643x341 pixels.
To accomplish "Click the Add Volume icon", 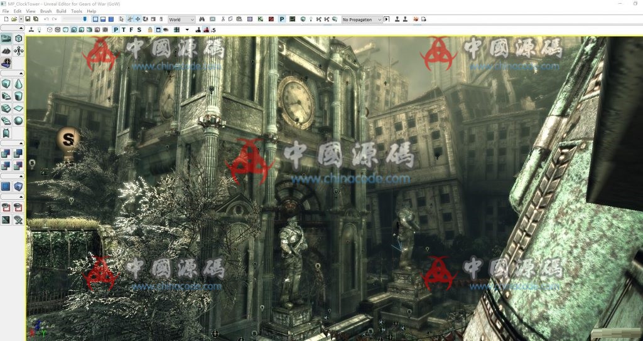I will pyautogui.click(x=18, y=186).
